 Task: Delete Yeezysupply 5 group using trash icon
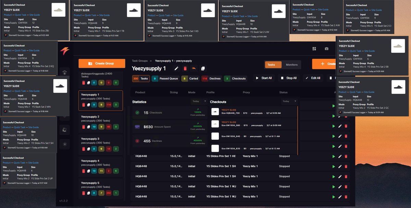[x=83, y=193]
